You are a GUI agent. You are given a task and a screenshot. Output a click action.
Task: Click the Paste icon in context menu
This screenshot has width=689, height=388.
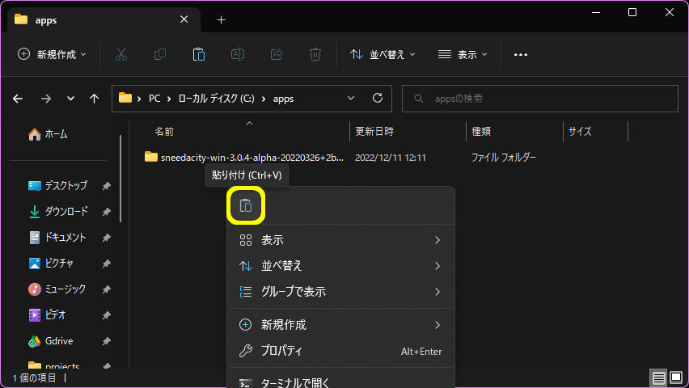point(246,205)
